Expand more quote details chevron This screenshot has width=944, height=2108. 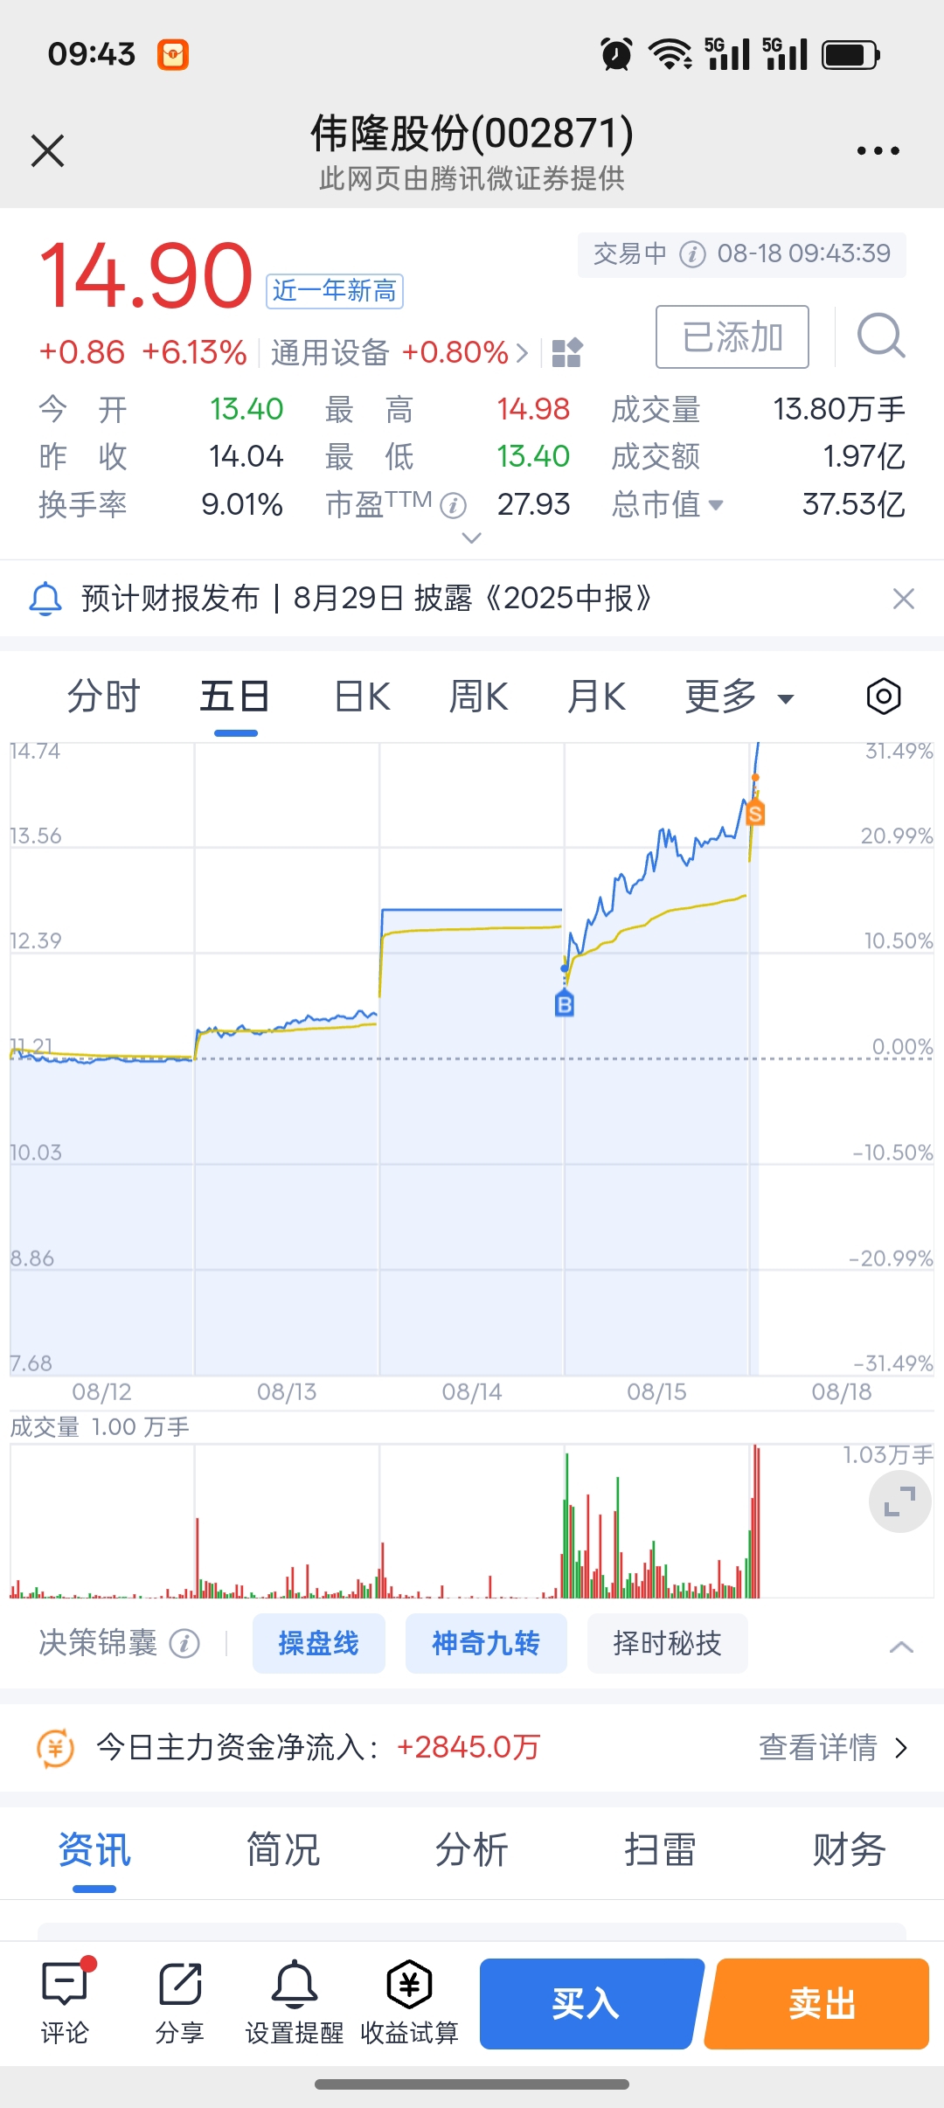pyautogui.click(x=471, y=538)
